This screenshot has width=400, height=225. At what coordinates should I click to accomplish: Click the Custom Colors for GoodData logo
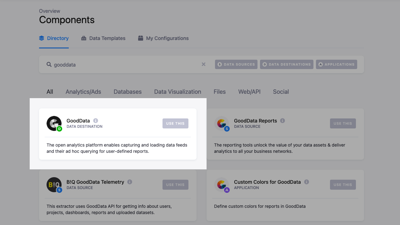[222, 185]
